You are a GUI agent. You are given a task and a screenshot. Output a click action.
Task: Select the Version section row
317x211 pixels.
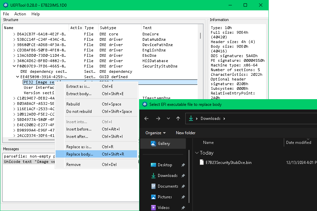pos(39,93)
